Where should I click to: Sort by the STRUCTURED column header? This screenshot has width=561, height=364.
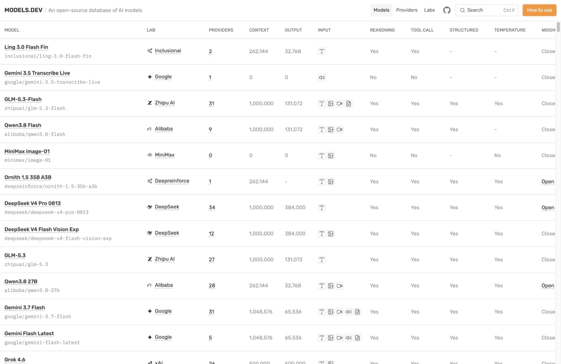point(464,30)
